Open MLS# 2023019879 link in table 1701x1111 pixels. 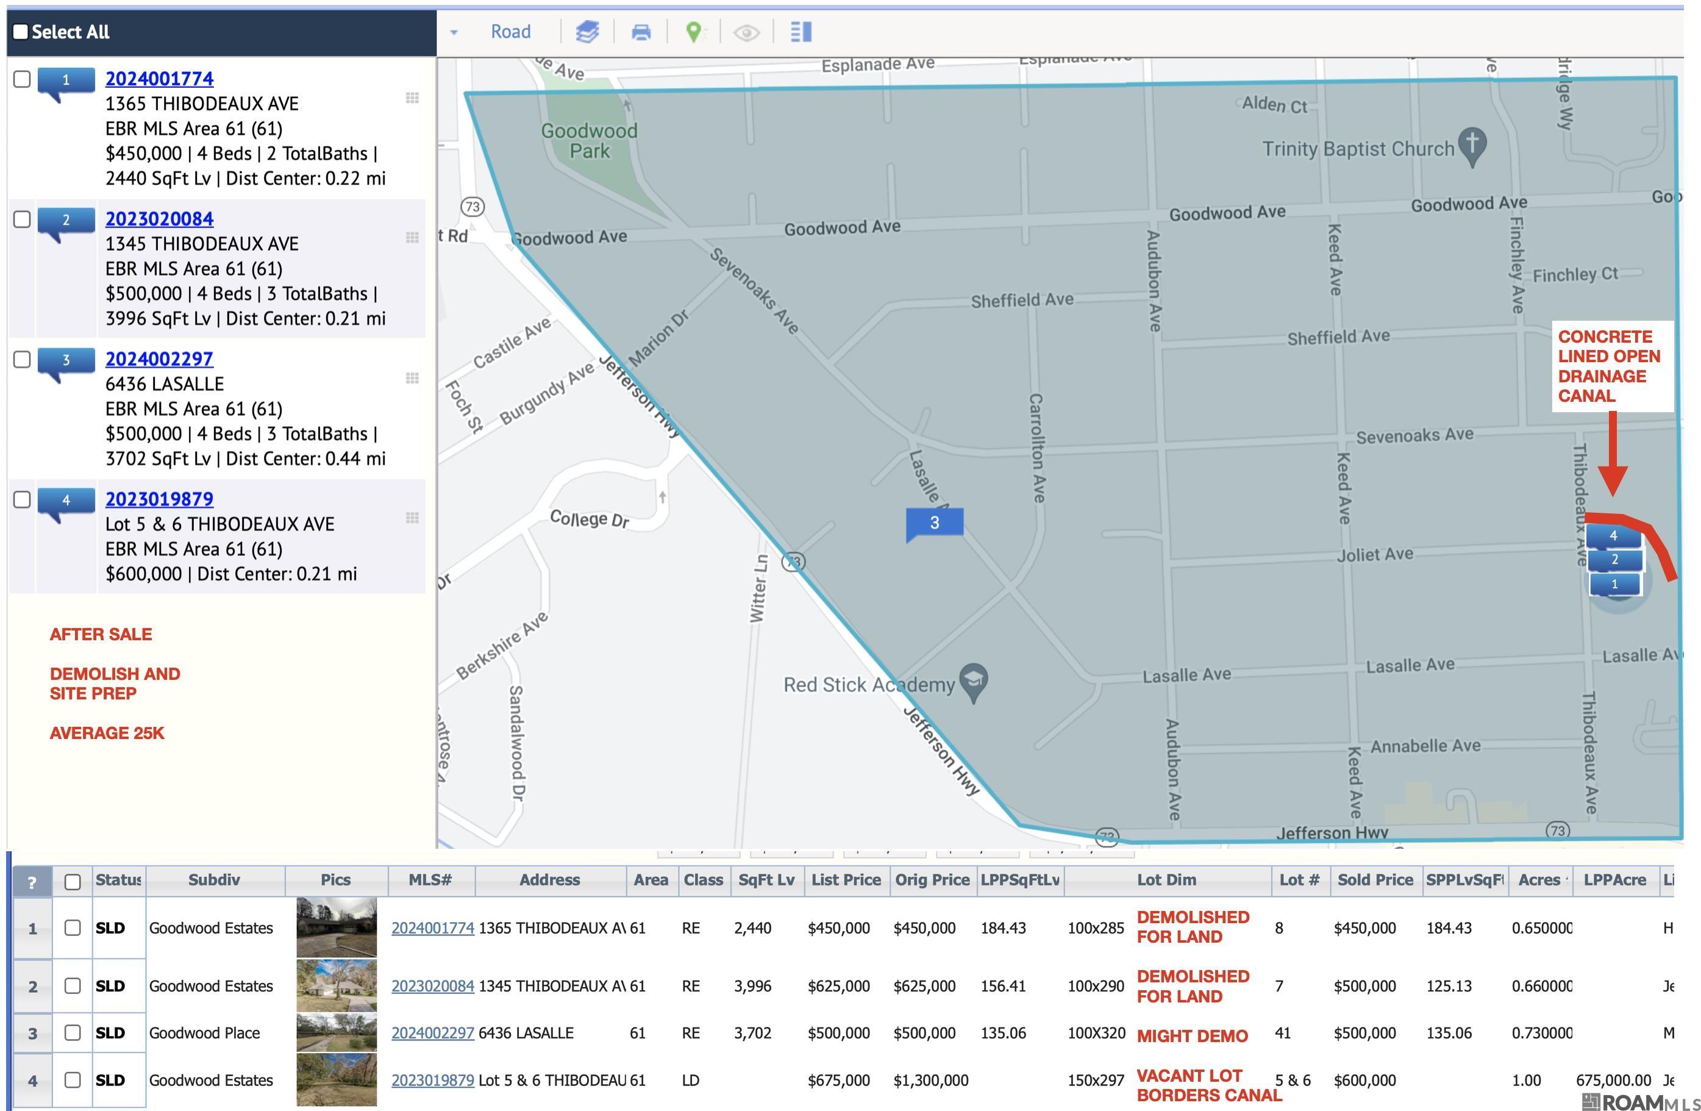coord(432,1079)
